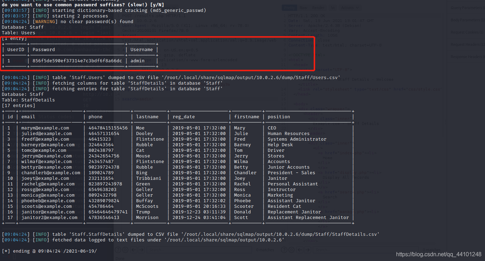Click email marym@example.com

(x=45, y=128)
